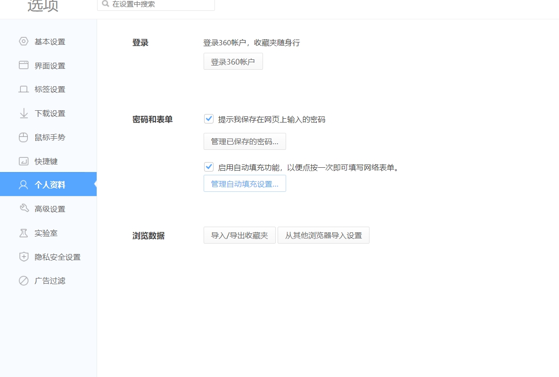Screen dimensions: 559x377
Task: Select 鼠标手势 in sidebar
Action: coord(48,137)
